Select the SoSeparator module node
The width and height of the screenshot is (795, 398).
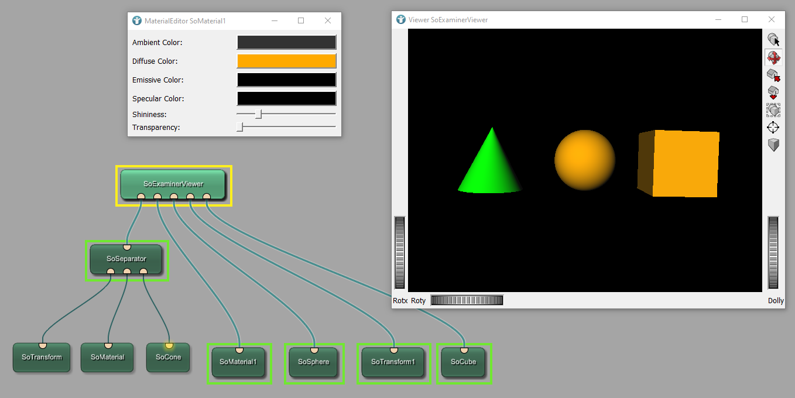[x=126, y=259]
